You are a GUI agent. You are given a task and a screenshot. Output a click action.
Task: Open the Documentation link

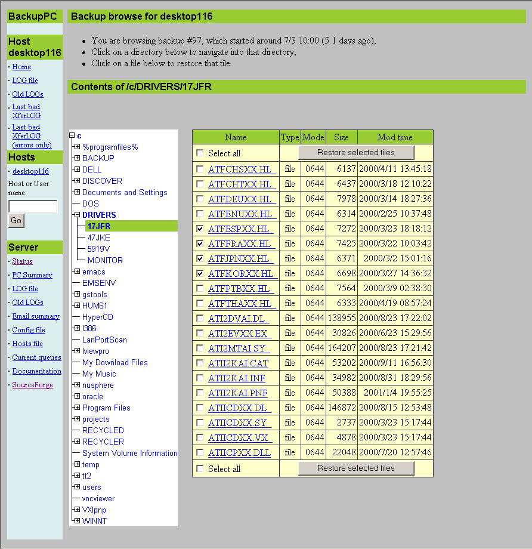[37, 371]
